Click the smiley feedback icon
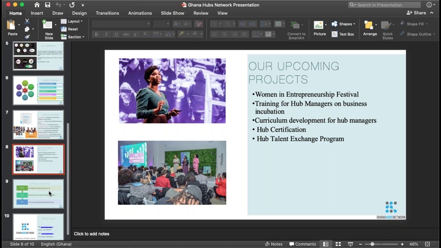This screenshot has height=248, width=441. 429,5
